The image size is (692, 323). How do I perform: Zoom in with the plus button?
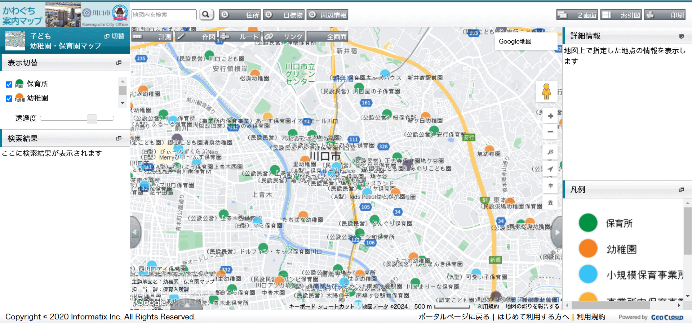tap(550, 116)
